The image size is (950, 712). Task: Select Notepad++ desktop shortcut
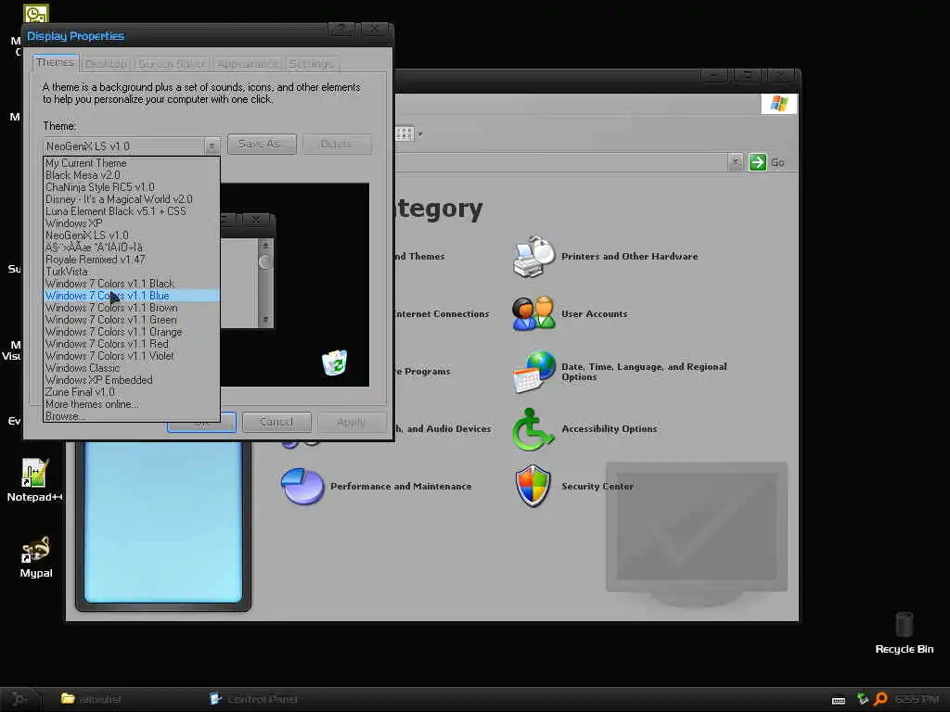click(34, 480)
